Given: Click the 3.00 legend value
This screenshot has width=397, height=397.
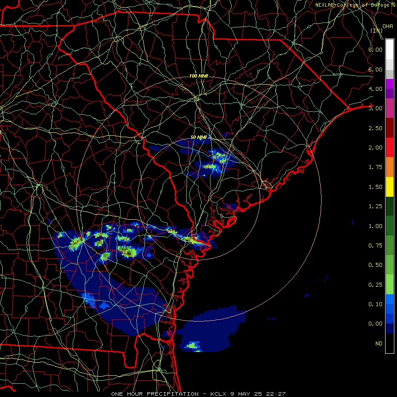Looking at the screenshot, I should (375, 109).
